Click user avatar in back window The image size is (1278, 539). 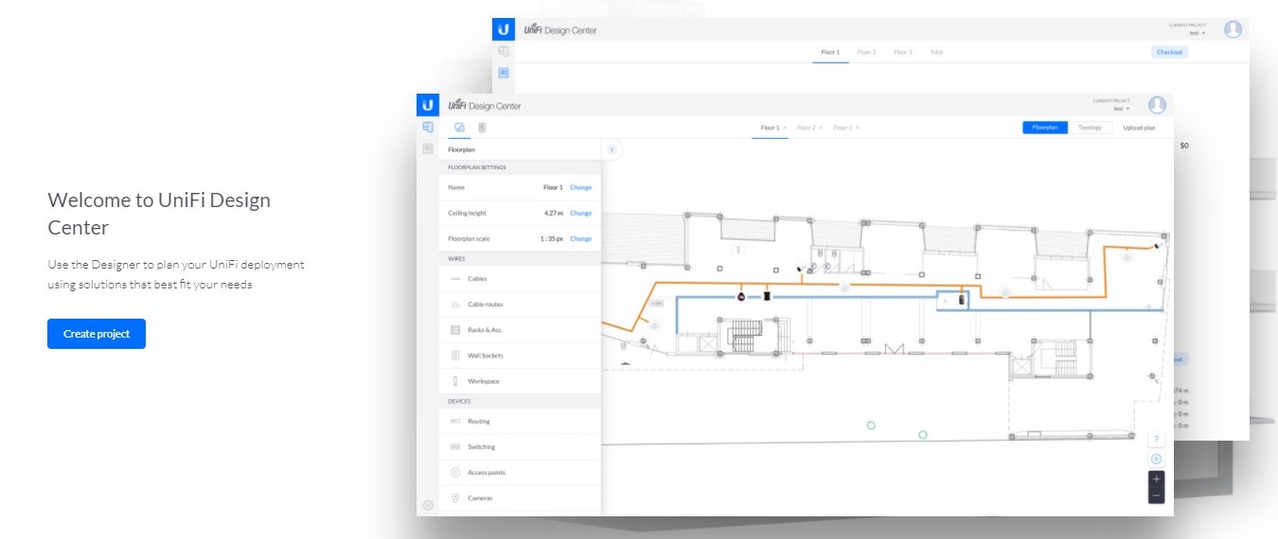(1233, 29)
